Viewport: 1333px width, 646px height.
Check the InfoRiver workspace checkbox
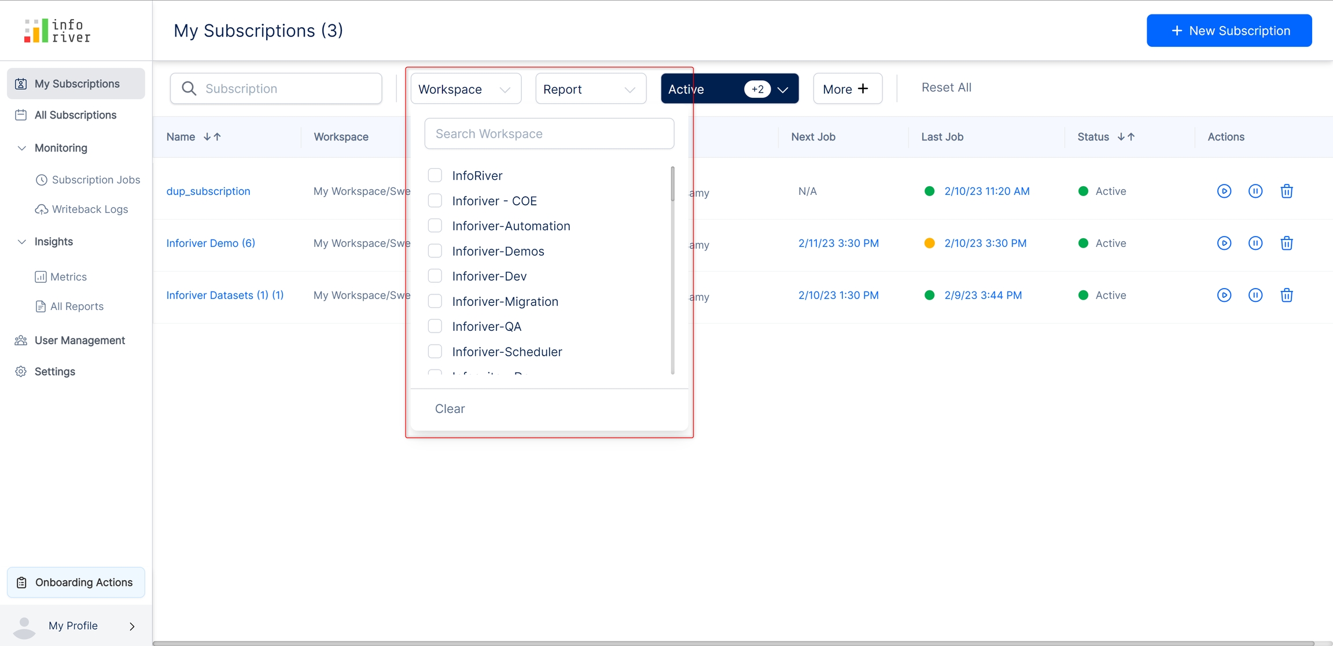pyautogui.click(x=434, y=175)
